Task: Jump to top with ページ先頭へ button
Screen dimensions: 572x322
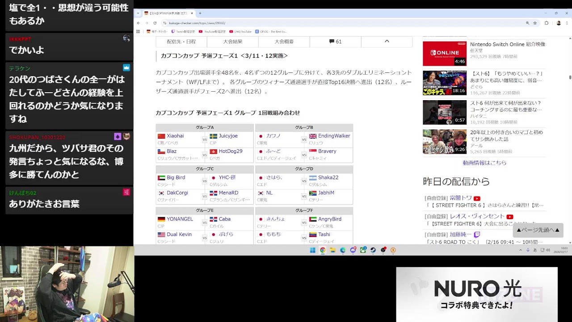Action: [538, 230]
